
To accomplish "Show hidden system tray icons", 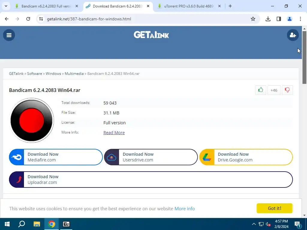I will 254,224.
